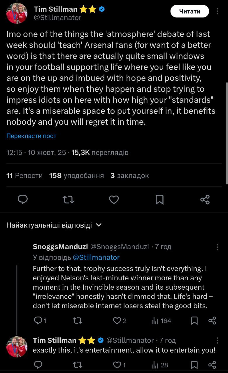This screenshot has width=228, height=373.
Task: Repost the SnoggsManduzi reply
Action: (x=77, y=321)
